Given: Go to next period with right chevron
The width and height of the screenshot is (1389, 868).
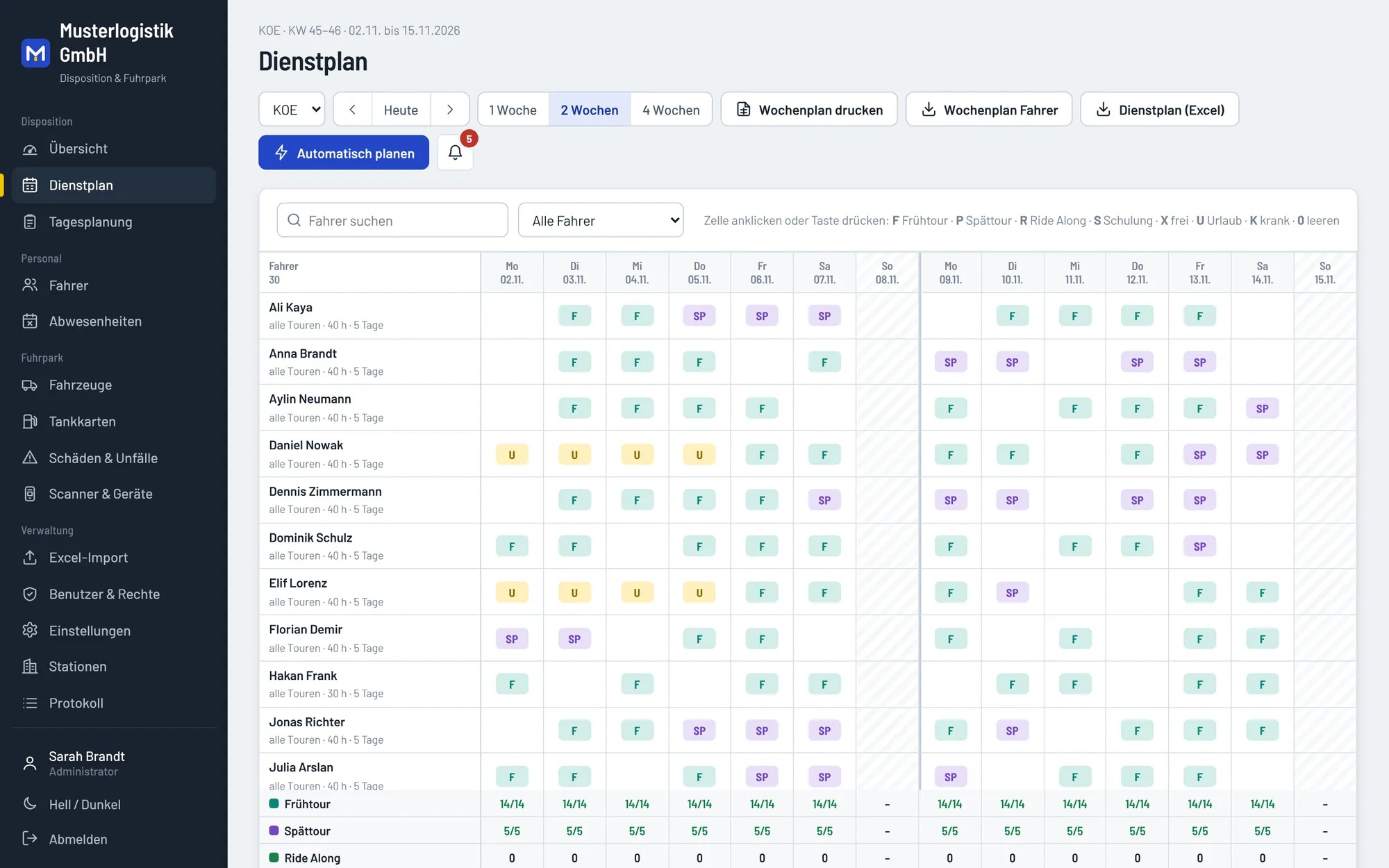Looking at the screenshot, I should point(450,110).
